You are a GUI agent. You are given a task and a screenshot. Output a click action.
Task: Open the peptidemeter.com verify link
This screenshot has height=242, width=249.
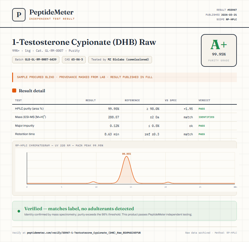coord(84,233)
